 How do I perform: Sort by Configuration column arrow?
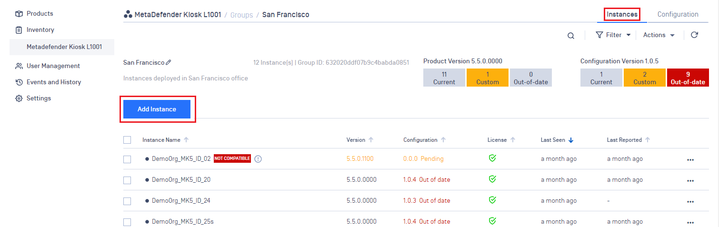pyautogui.click(x=443, y=140)
